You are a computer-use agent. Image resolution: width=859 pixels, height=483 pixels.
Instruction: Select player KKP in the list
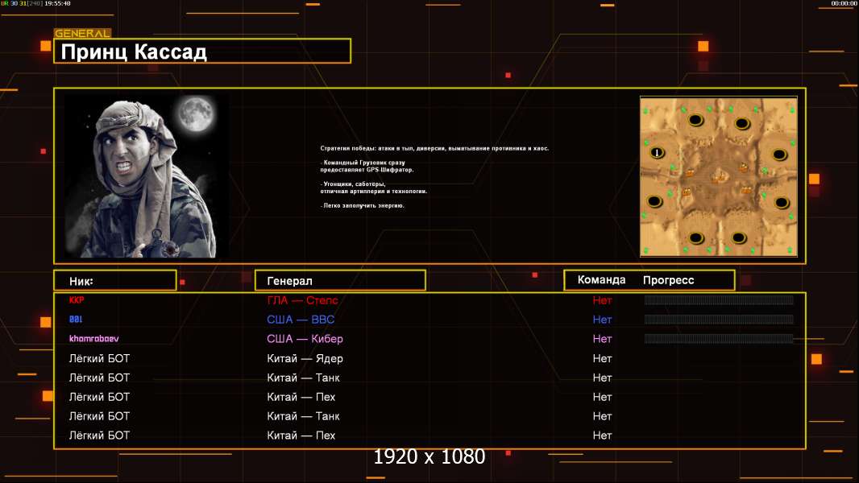[77, 300]
